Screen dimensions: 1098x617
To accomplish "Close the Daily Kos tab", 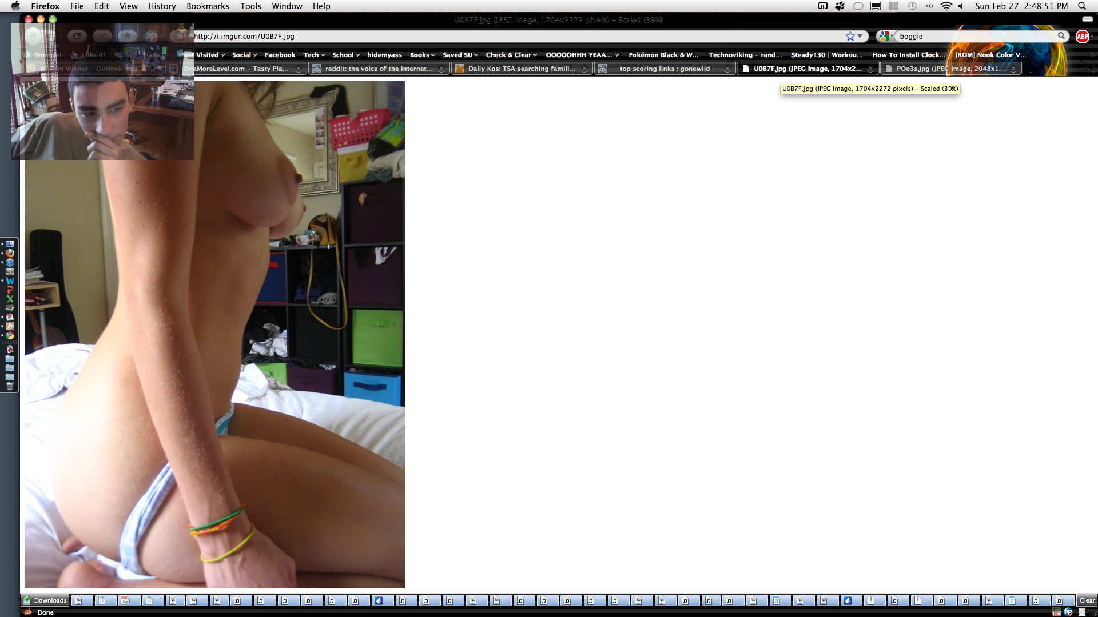I will click(x=584, y=69).
